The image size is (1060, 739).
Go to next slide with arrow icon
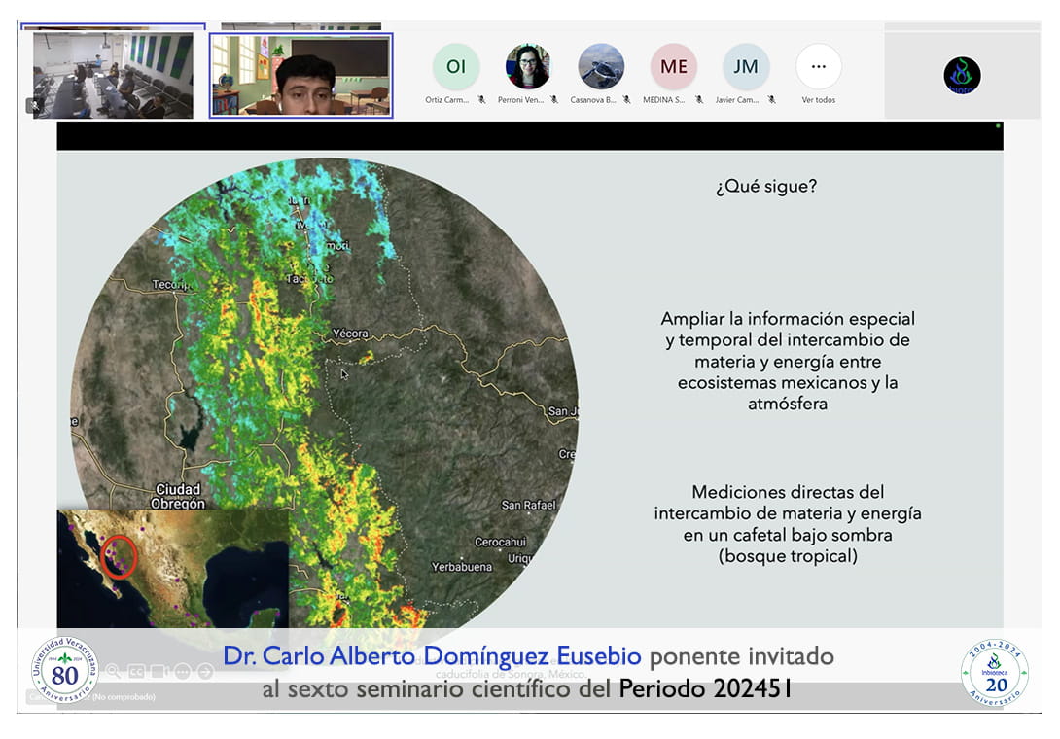click(205, 671)
